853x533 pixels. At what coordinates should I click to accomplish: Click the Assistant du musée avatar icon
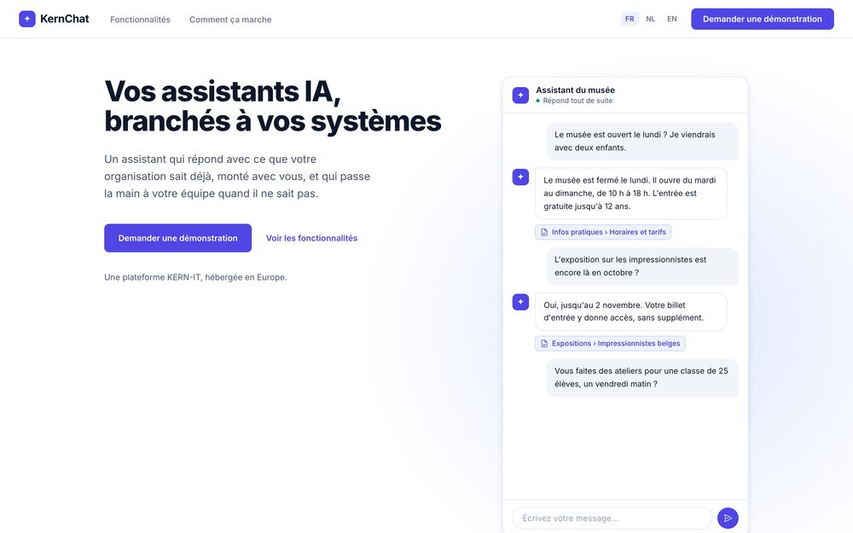[520, 96]
